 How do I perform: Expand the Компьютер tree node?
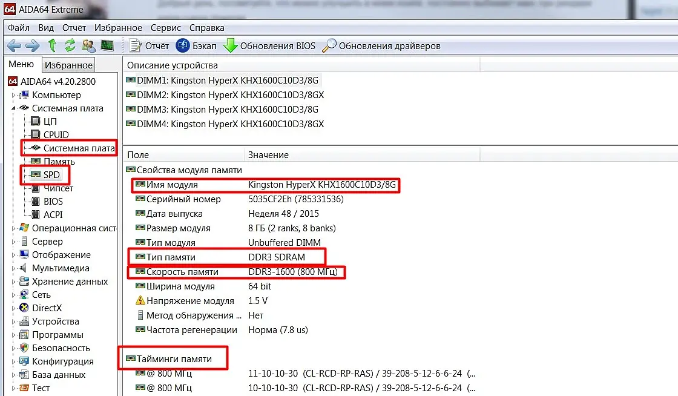pos(13,95)
